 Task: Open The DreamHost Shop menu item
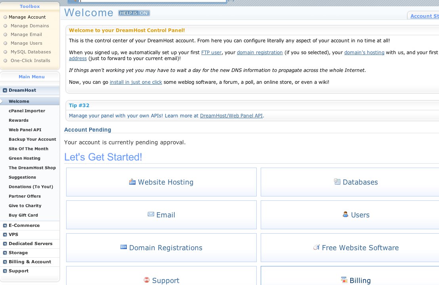pos(32,168)
